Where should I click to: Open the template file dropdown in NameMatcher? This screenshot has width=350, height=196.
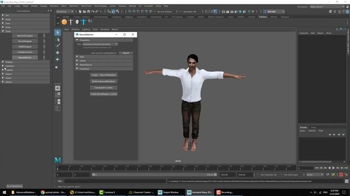click(100, 44)
